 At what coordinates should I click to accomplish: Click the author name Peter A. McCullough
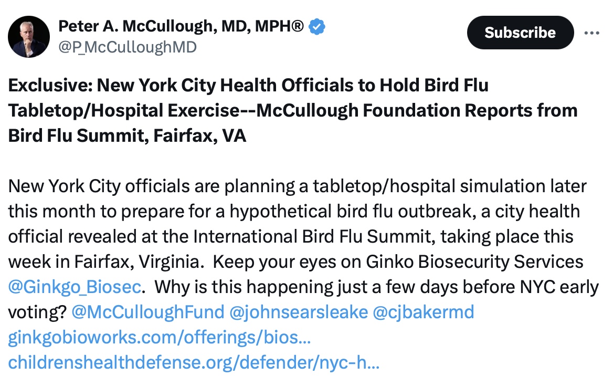click(x=181, y=26)
